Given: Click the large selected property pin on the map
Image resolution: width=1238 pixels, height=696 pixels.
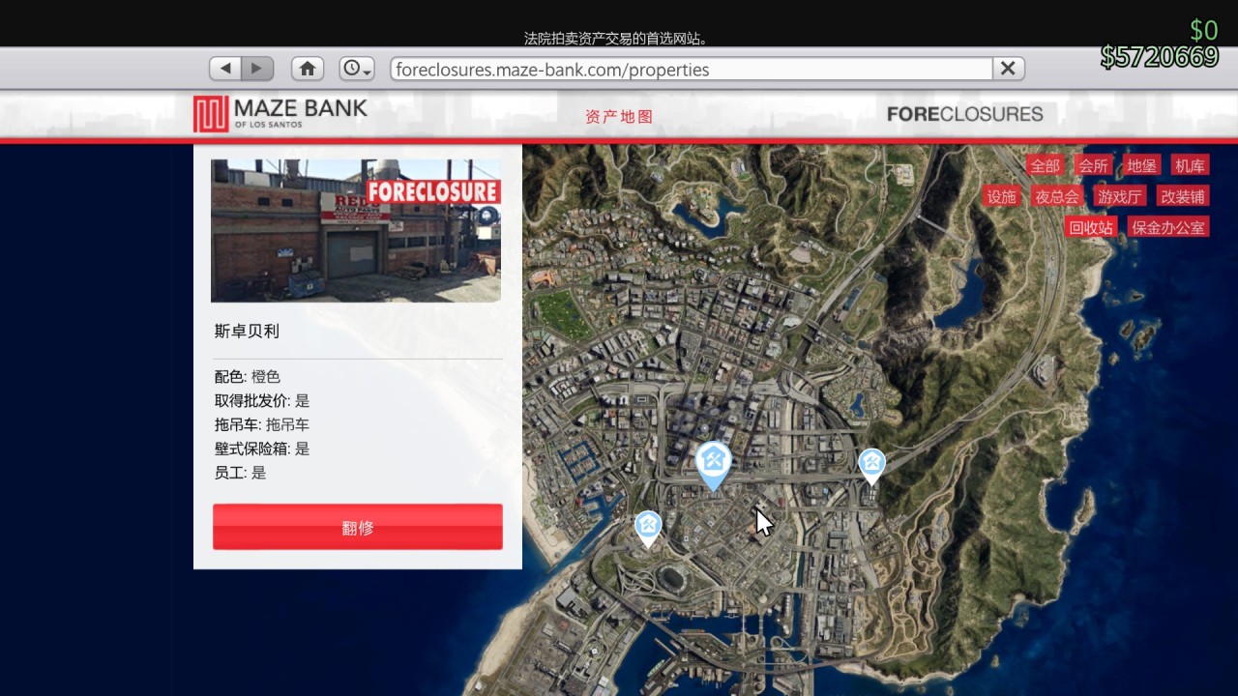Looking at the screenshot, I should click(x=714, y=465).
